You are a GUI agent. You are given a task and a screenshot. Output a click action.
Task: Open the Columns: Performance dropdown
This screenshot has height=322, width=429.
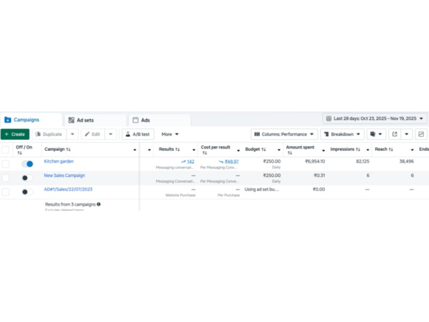[x=284, y=134]
